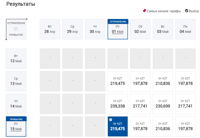Screen dimensions: 200x138
Task: Select 217,741 fare departing Сб 02 Май
Action: 140,104
